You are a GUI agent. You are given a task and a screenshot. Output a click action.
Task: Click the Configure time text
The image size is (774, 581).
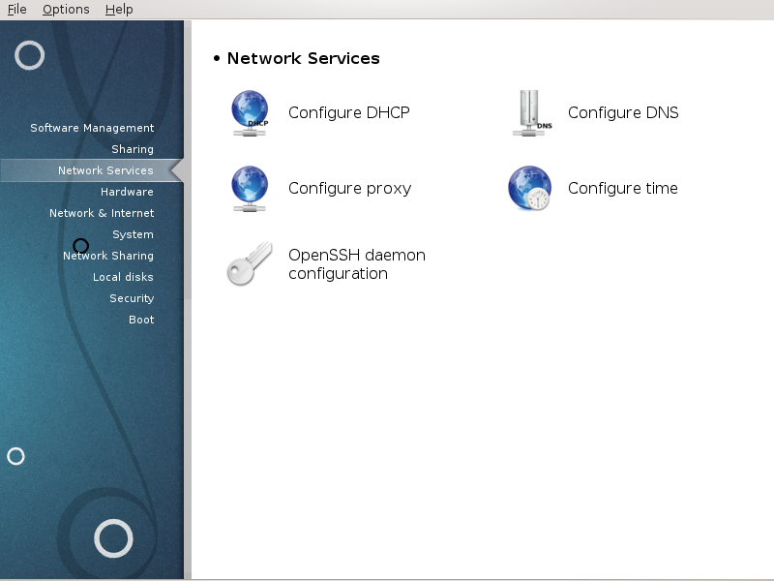click(622, 188)
